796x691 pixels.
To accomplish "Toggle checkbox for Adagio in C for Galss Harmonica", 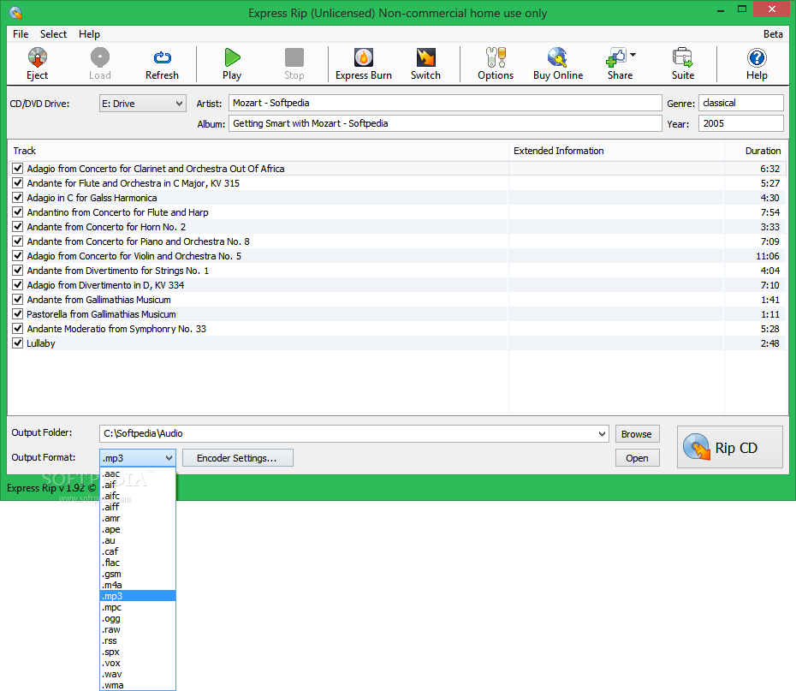I will coord(18,198).
